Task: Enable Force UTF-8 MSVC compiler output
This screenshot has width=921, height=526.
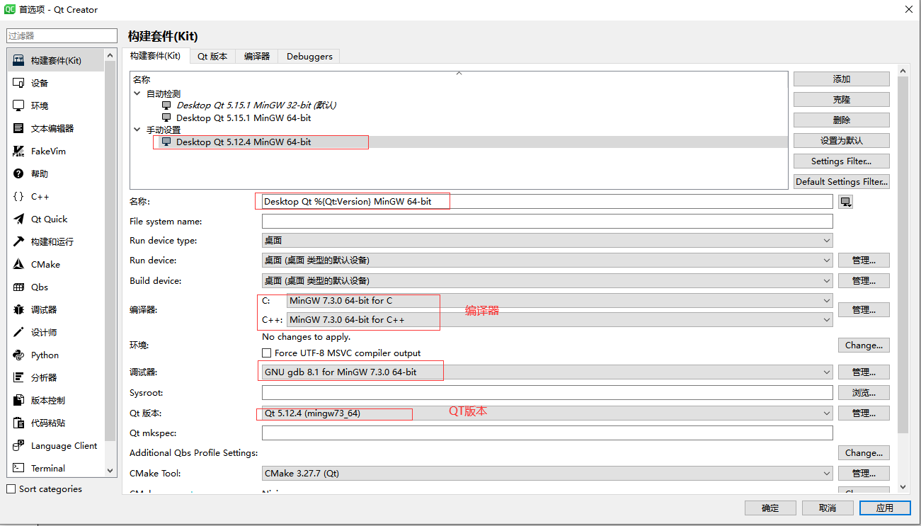Action: pyautogui.click(x=266, y=353)
